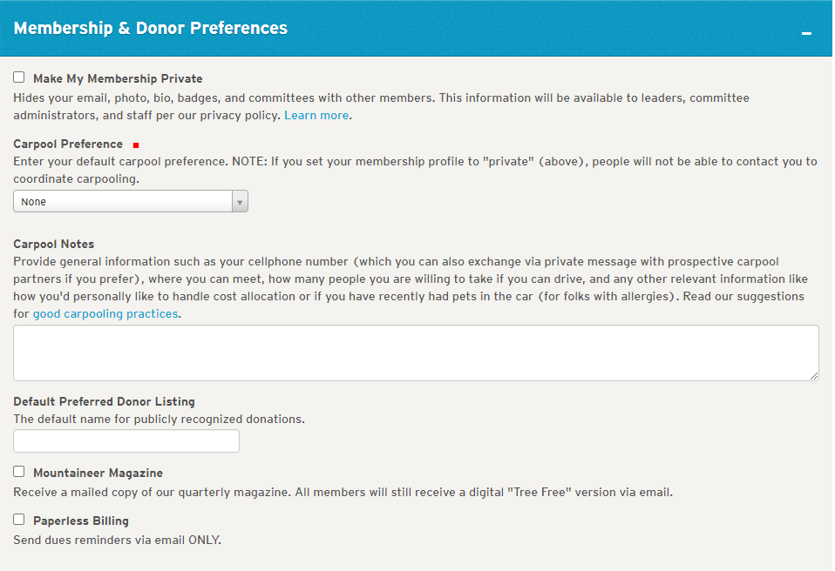This screenshot has height=571, width=835.
Task: Click the 'Default Preferred Donor Listing' label
Action: (104, 401)
